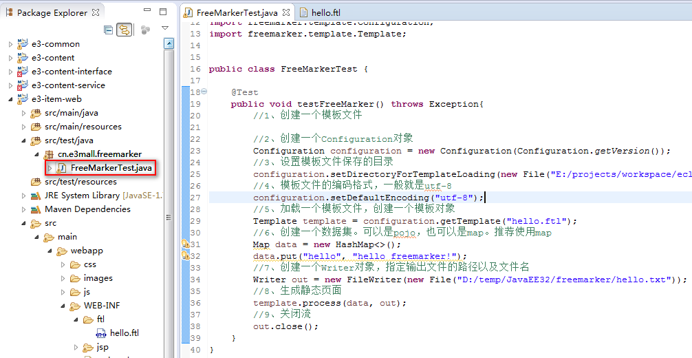Expand the e3-content-interface project
The width and height of the screenshot is (692, 358).
tap(10, 72)
